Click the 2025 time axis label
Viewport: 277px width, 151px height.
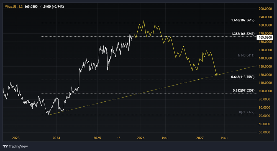[x=97, y=138]
